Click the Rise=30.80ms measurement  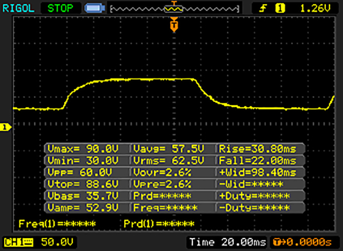(x=257, y=149)
